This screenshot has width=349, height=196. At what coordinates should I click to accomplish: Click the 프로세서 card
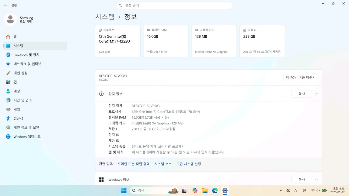click(x=118, y=41)
